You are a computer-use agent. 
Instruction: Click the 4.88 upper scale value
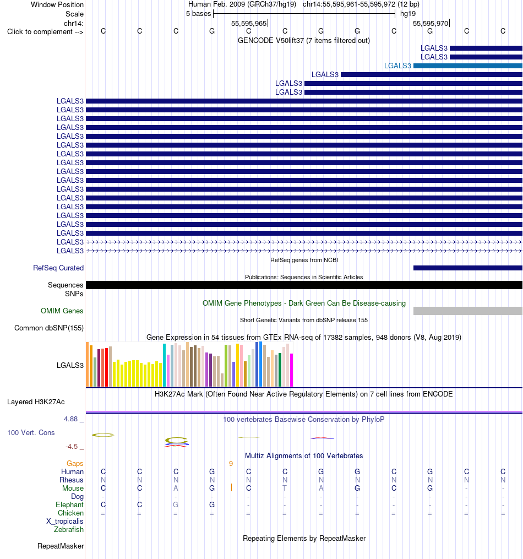[70, 419]
